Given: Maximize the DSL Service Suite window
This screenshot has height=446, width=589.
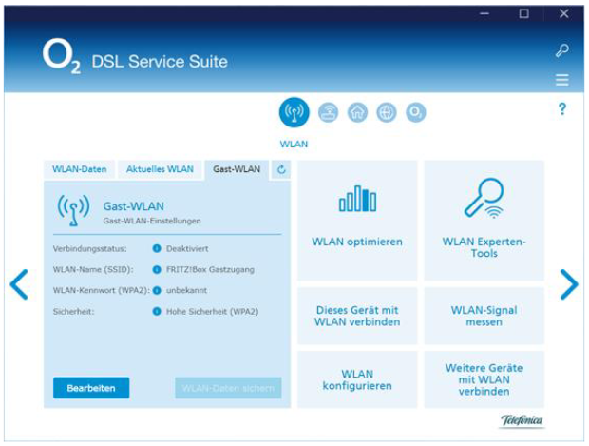Looking at the screenshot, I should coord(524,14).
